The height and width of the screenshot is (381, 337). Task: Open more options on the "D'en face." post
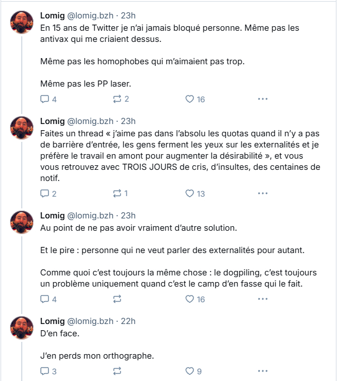pyautogui.click(x=262, y=371)
